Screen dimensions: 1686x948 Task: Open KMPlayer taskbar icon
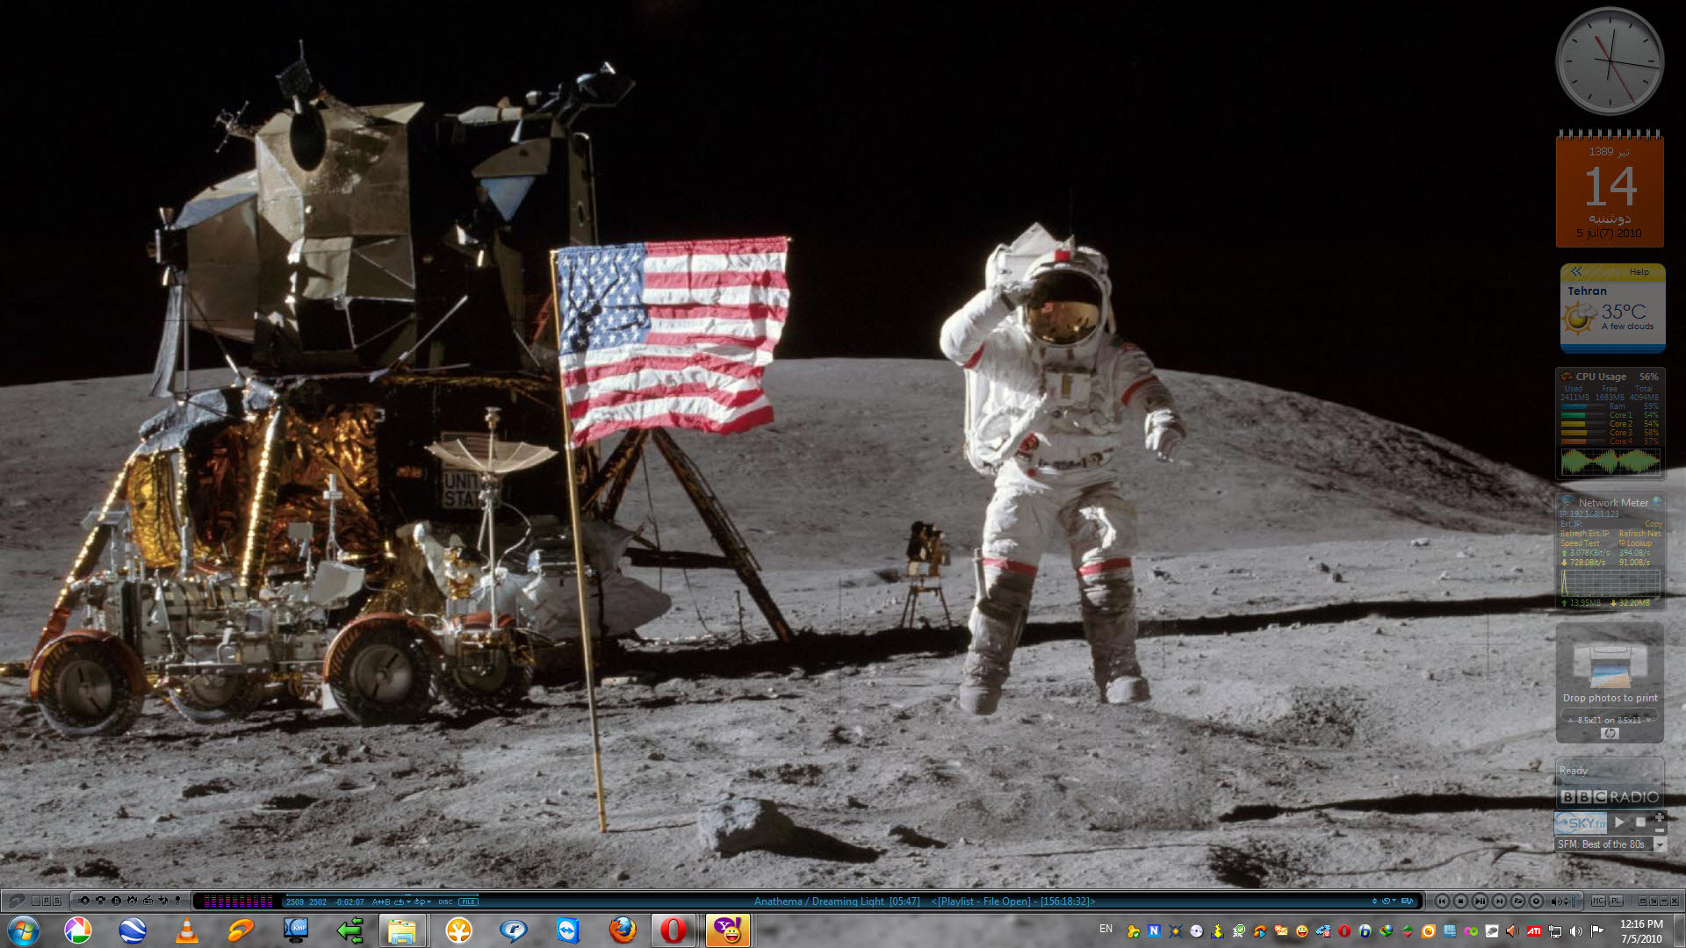(x=296, y=930)
